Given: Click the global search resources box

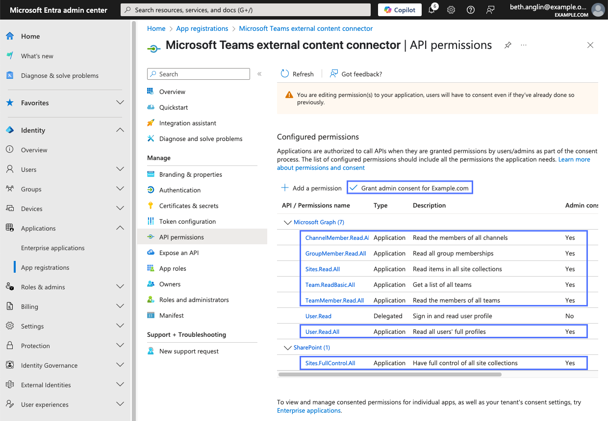Looking at the screenshot, I should 246,10.
